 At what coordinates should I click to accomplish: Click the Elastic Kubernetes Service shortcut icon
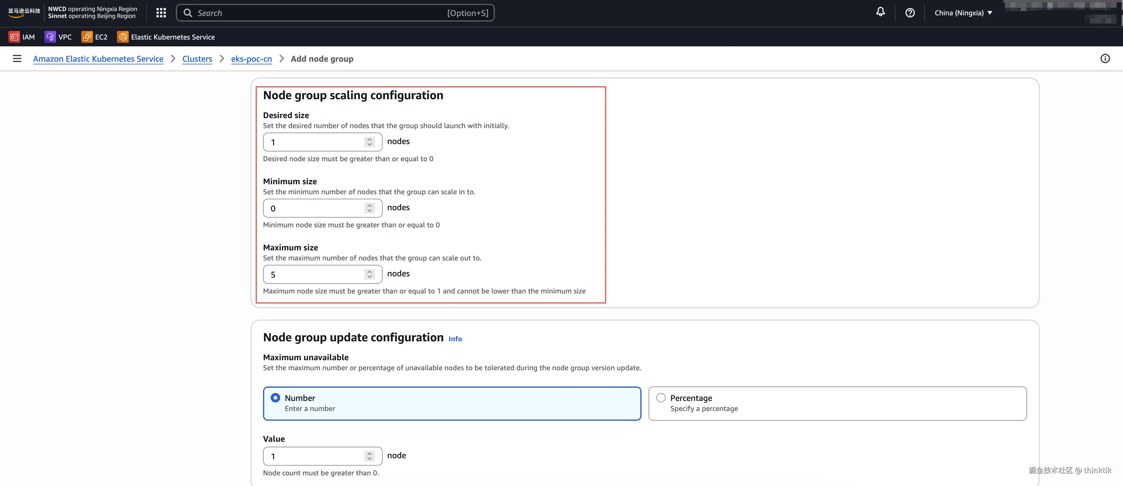pyautogui.click(x=123, y=37)
